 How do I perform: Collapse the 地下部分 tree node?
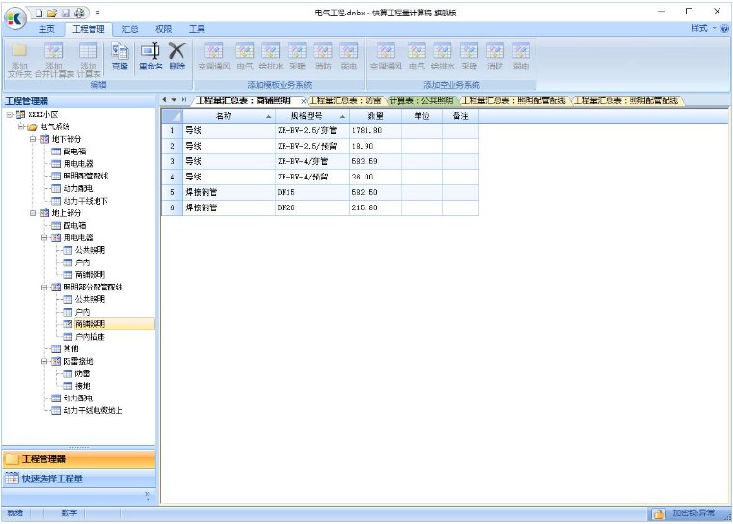pyautogui.click(x=33, y=139)
